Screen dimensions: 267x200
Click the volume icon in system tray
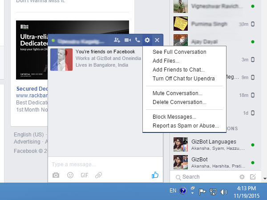[x=224, y=192]
